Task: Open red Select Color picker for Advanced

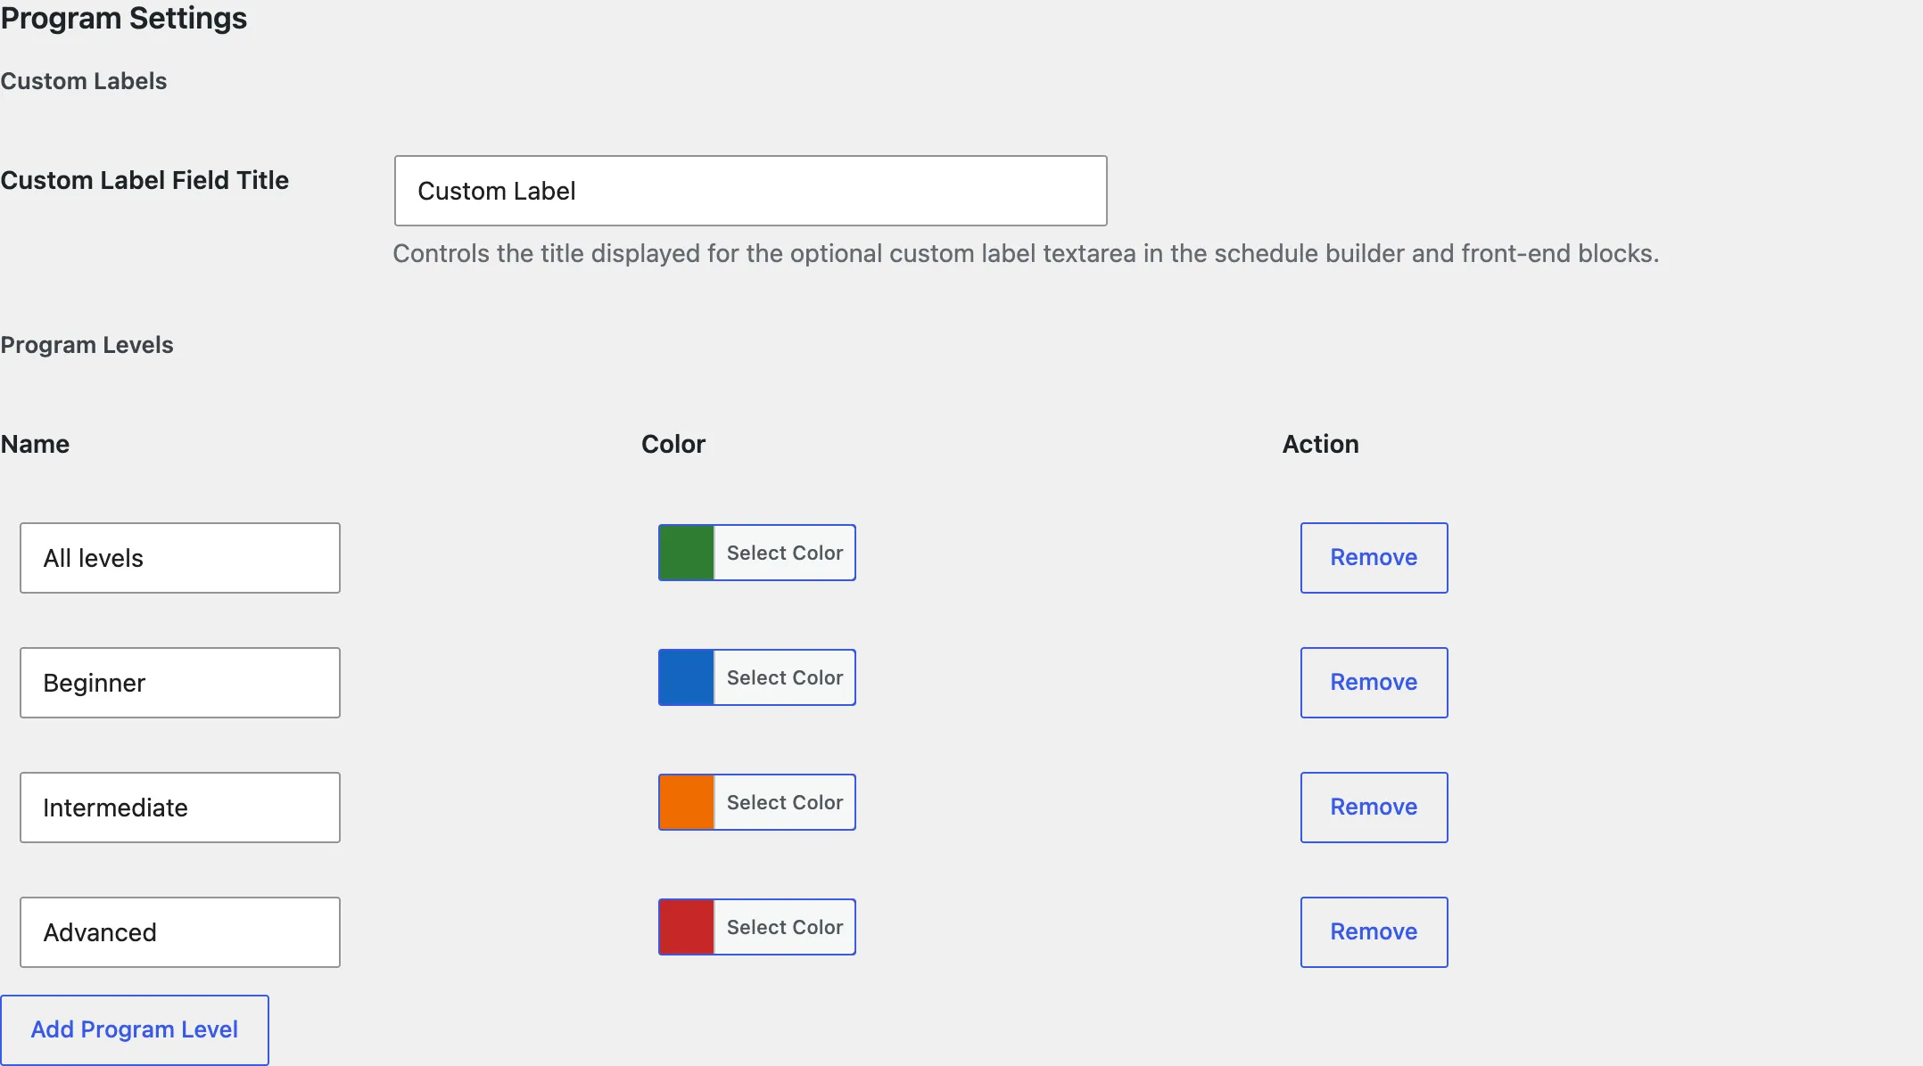Action: coord(757,927)
